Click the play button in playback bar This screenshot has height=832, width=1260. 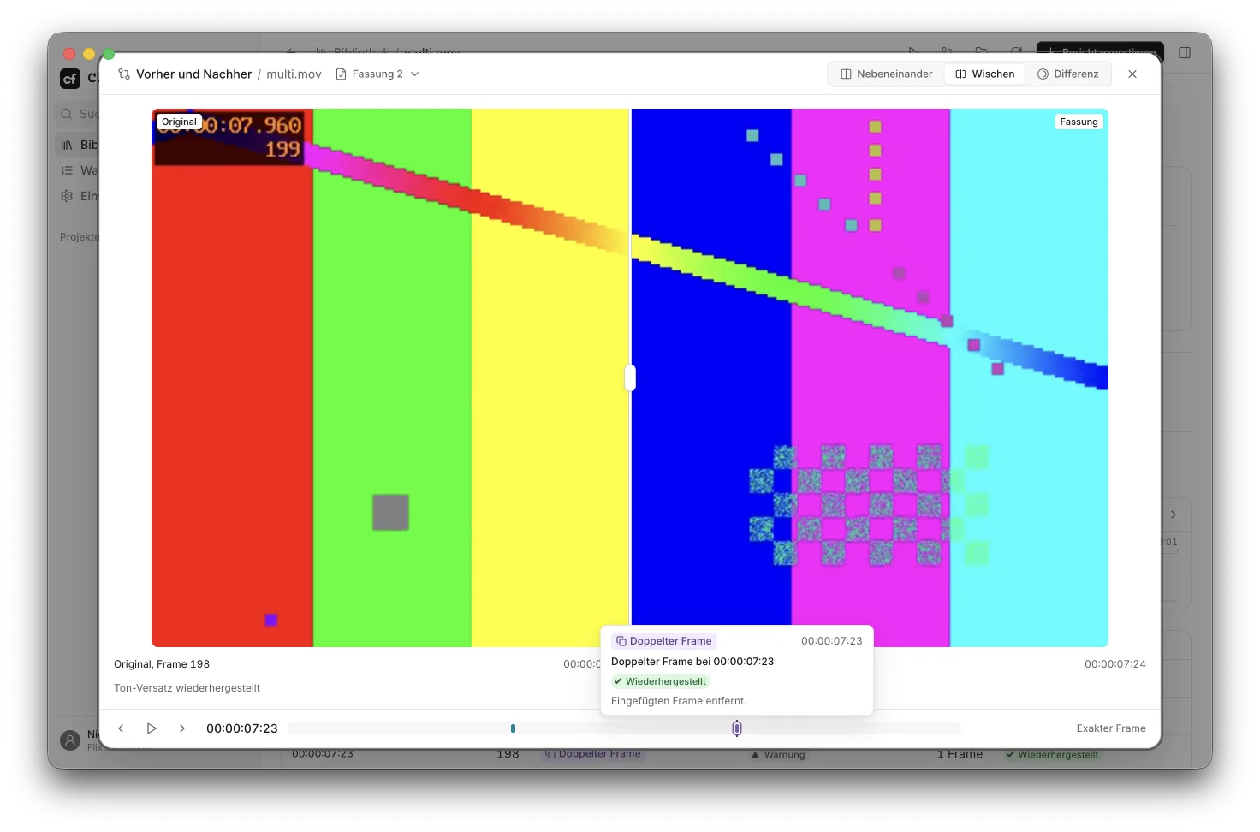pyautogui.click(x=152, y=728)
